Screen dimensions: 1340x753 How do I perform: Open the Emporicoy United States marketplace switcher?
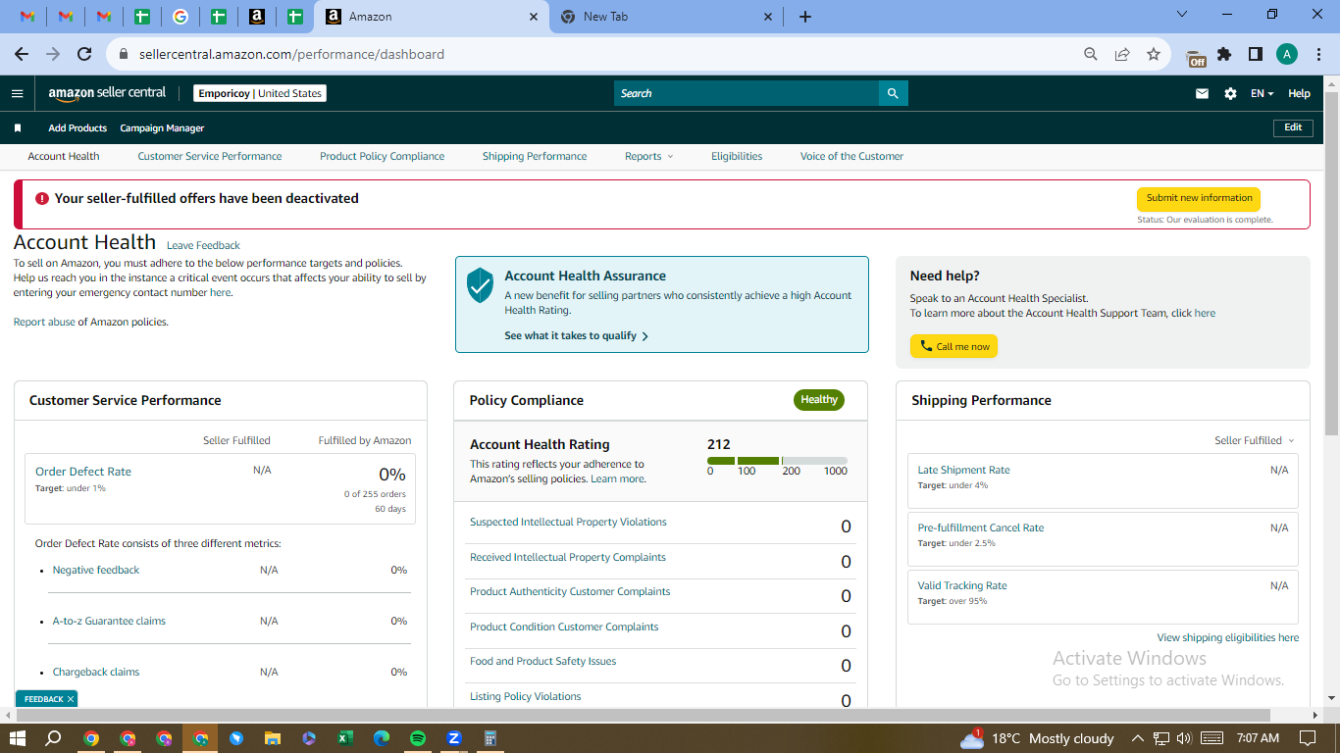coord(259,94)
